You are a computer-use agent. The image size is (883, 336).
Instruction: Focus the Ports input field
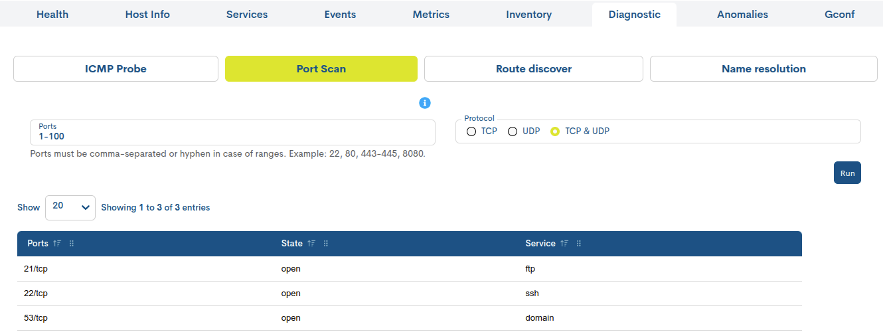click(x=232, y=132)
